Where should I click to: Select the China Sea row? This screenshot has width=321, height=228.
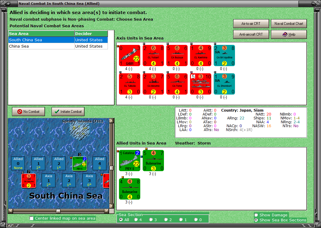click(x=58, y=46)
